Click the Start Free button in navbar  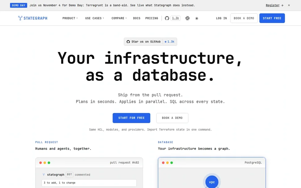click(272, 18)
